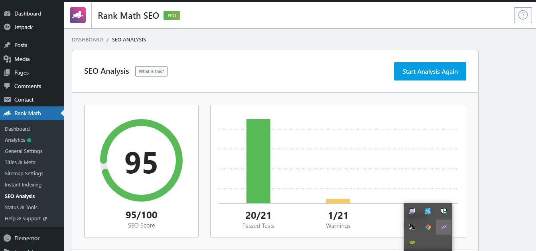Click the Comments speech bubble icon

[x=7, y=86]
